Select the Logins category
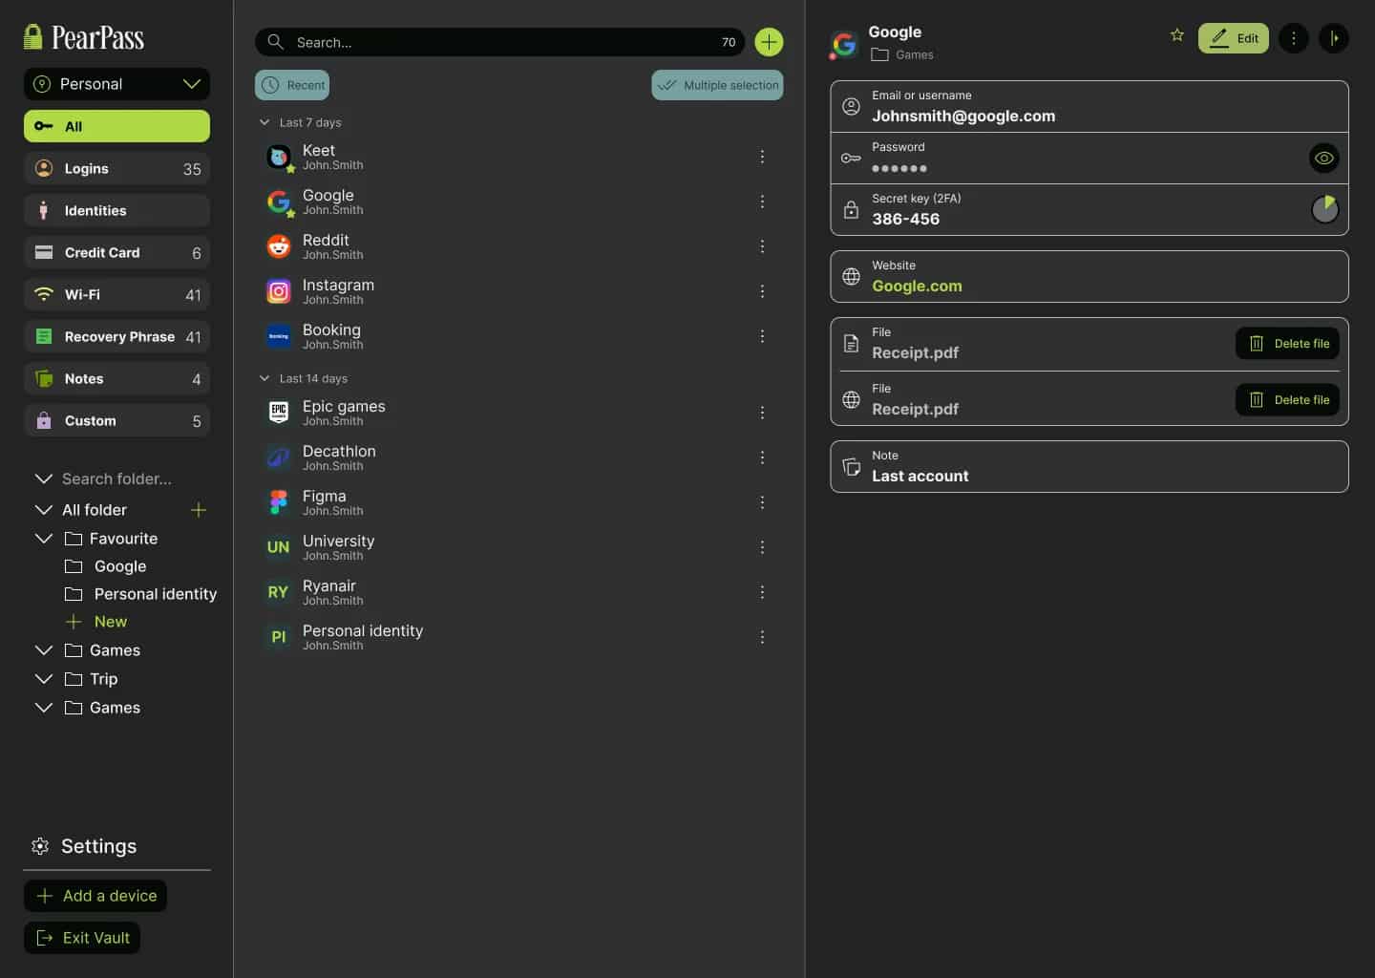Viewport: 1375px width, 978px height. coord(116,169)
